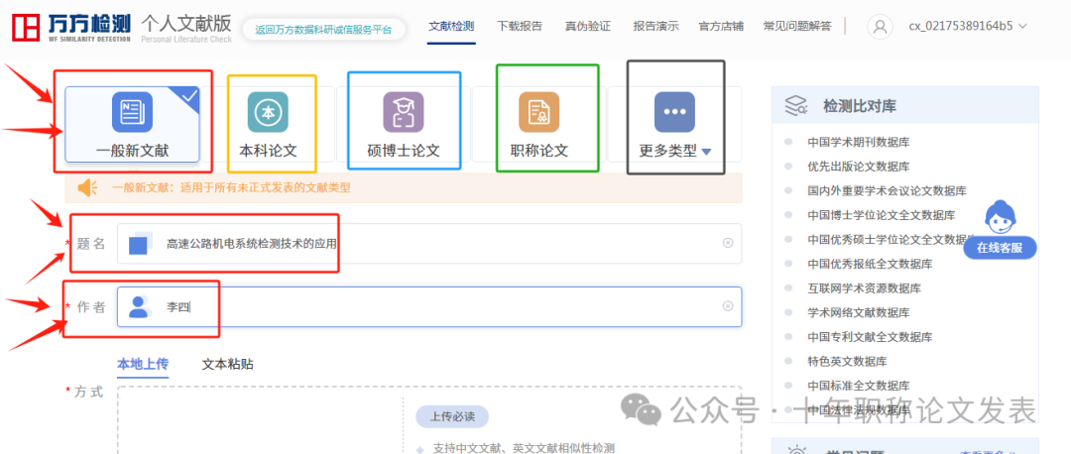Open the 真伪验证 menu item
Image resolution: width=1071 pixels, height=454 pixels.
pyautogui.click(x=587, y=26)
